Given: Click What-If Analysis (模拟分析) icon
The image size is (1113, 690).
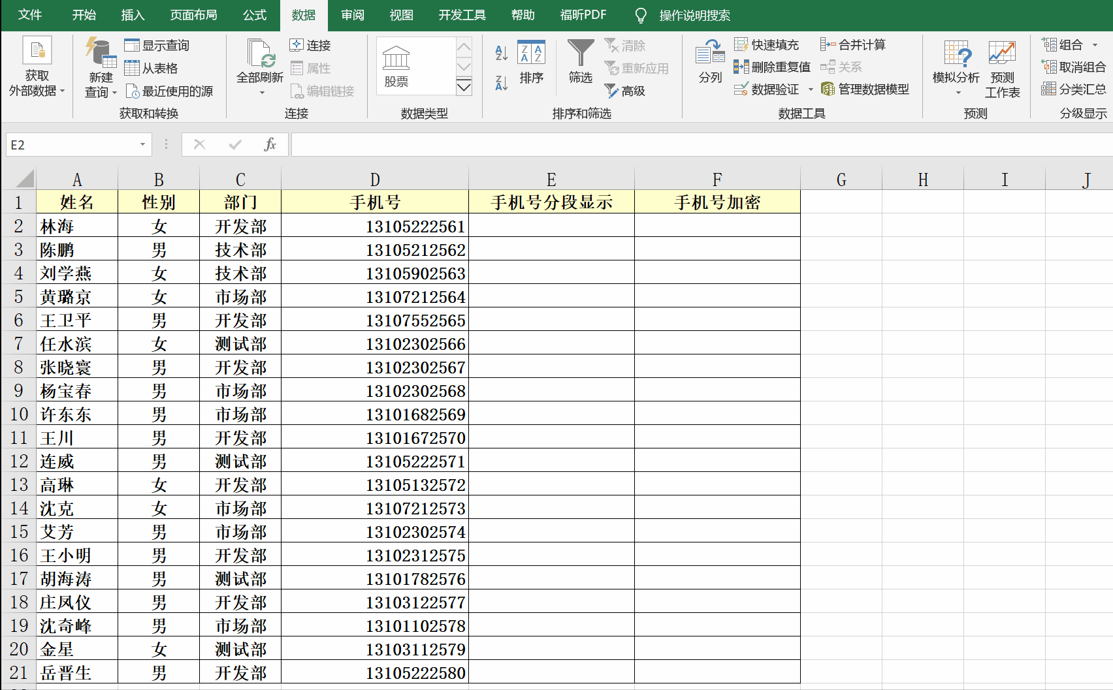Looking at the screenshot, I should [956, 53].
